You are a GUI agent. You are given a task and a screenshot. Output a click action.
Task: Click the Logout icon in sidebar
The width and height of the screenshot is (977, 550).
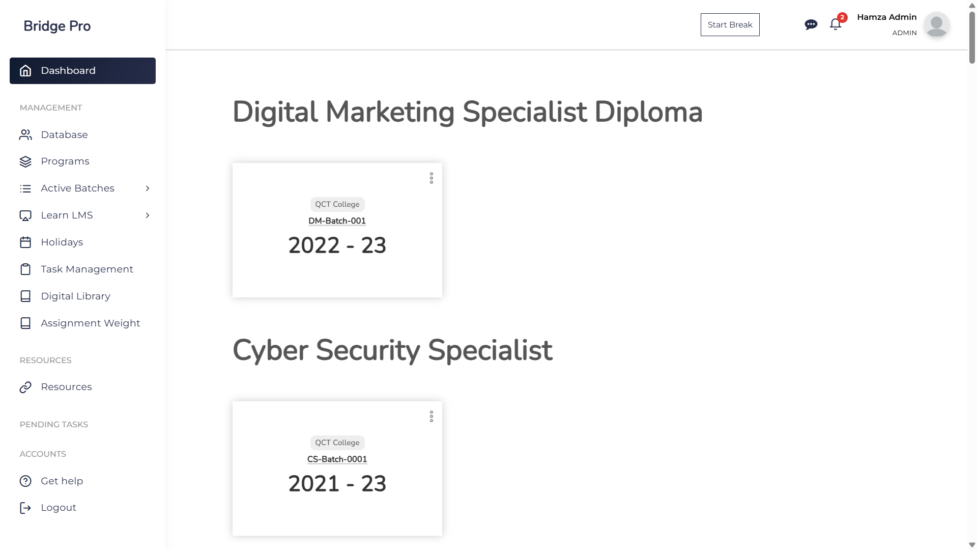pyautogui.click(x=25, y=508)
